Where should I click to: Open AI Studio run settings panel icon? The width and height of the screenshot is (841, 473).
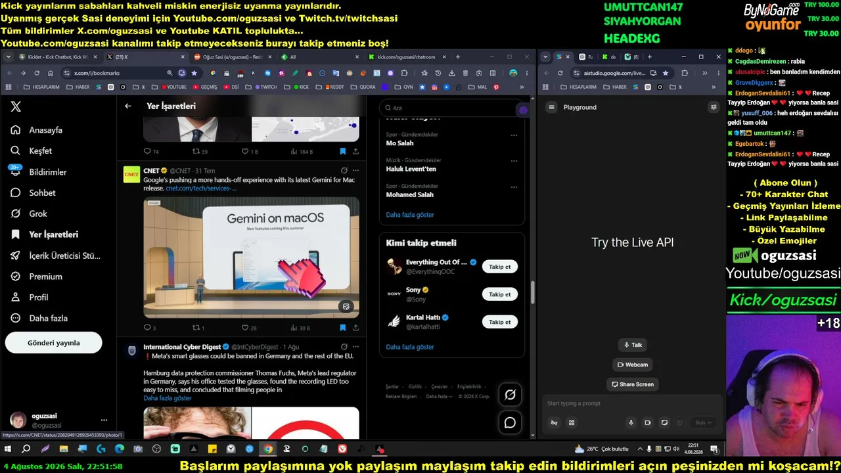click(714, 107)
